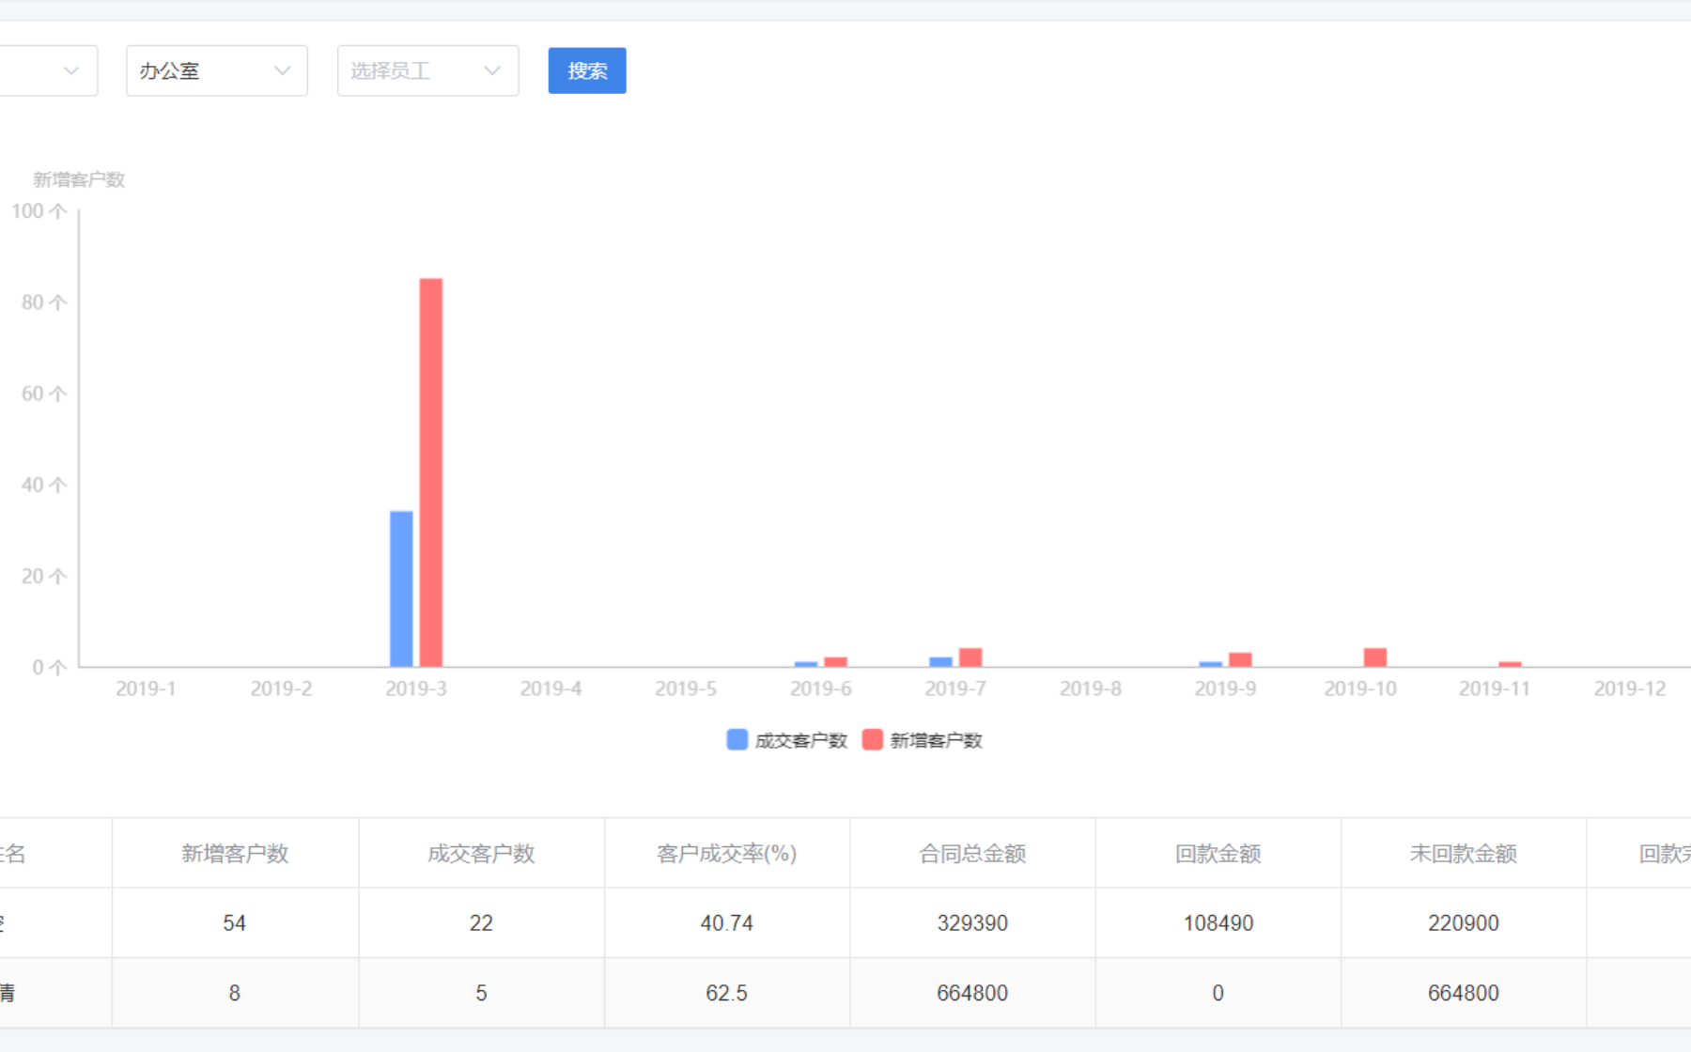This screenshot has width=1691, height=1052.
Task: Click the blue bar for 2019-7
Action: pos(940,662)
